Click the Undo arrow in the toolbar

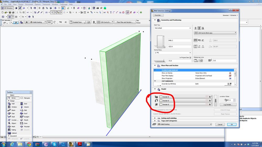[x=28, y=12]
